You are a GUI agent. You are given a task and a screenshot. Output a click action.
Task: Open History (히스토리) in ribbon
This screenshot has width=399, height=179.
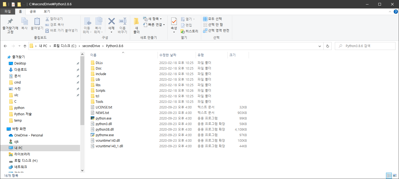[x=189, y=31]
